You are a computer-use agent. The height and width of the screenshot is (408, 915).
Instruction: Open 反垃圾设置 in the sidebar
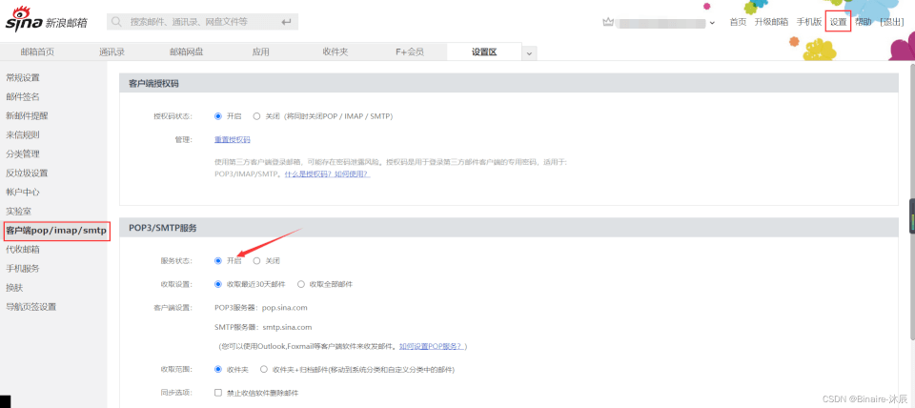[27, 173]
